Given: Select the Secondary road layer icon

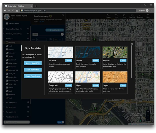Looking at the screenshot, I should point(7,53).
